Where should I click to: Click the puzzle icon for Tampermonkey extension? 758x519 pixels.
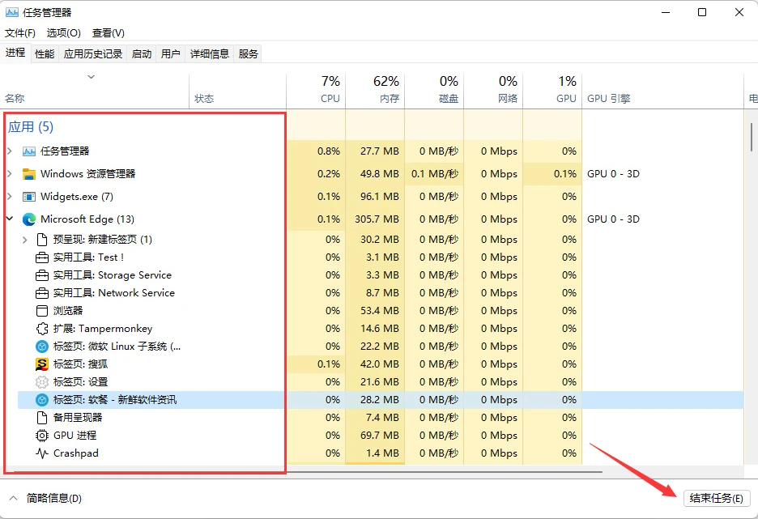pos(42,329)
